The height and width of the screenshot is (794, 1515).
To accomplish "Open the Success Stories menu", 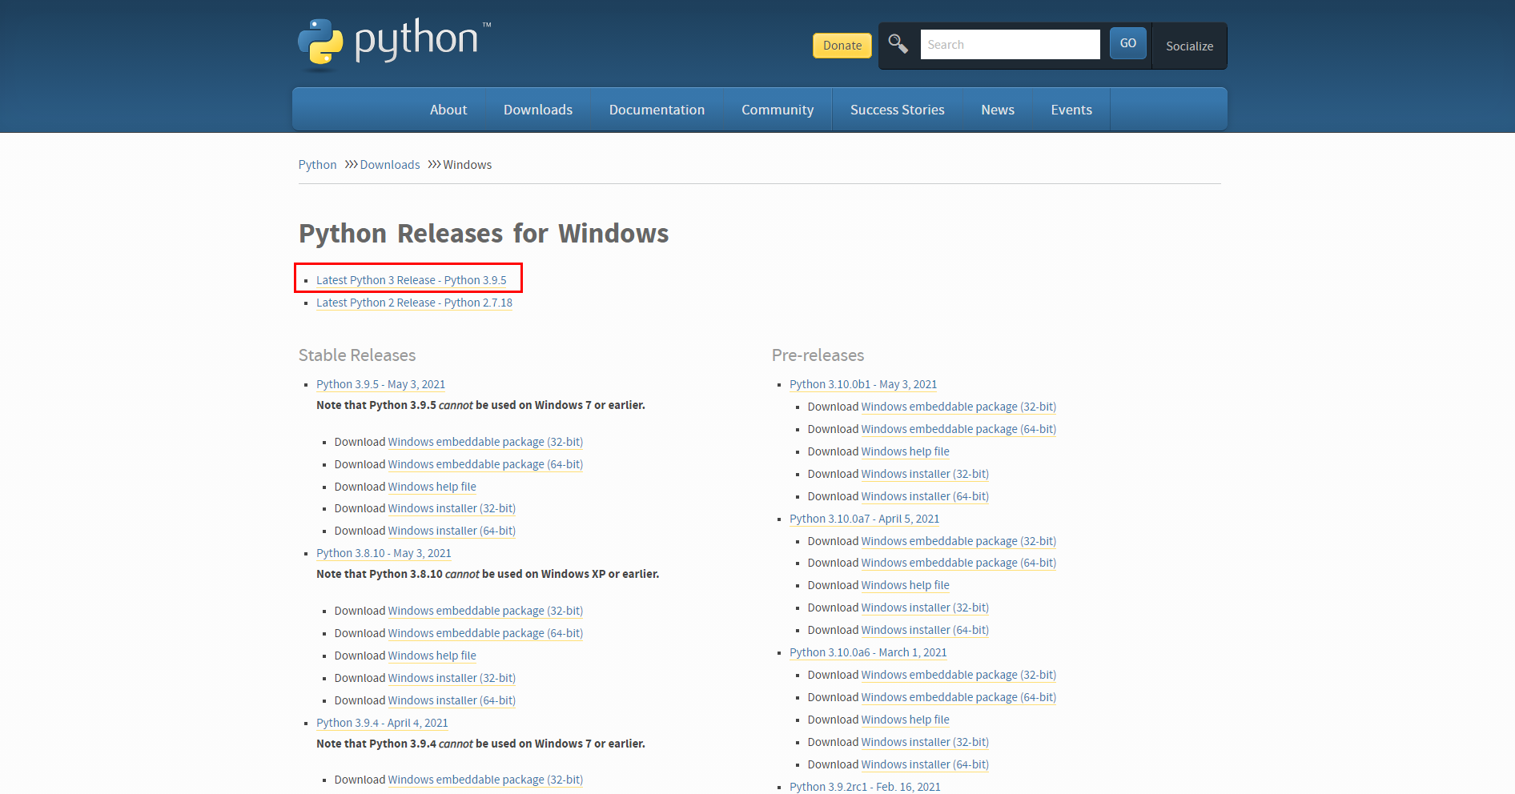I will [x=897, y=110].
